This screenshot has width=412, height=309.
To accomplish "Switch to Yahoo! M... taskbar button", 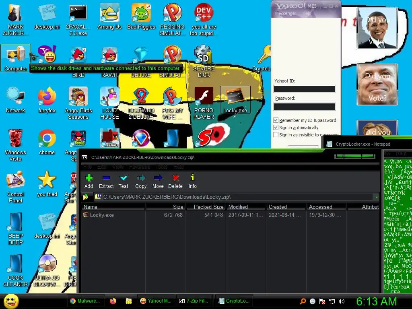I will 156,301.
